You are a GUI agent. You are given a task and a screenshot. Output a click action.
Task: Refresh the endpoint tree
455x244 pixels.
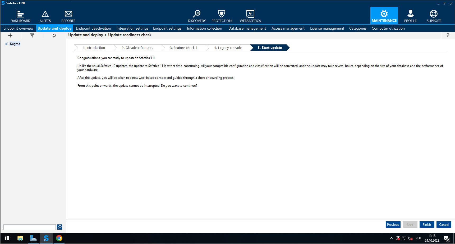[x=54, y=35]
